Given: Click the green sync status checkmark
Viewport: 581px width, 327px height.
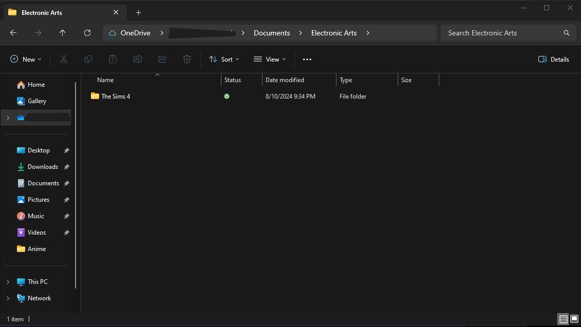Looking at the screenshot, I should coord(227,97).
